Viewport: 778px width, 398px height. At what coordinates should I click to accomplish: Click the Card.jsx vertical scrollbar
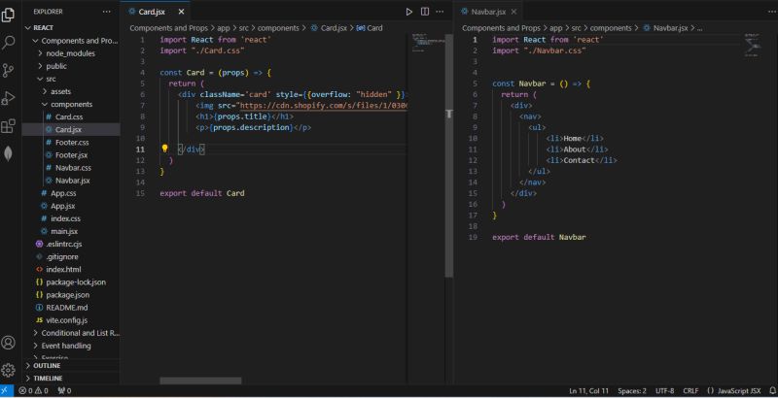coord(449,156)
